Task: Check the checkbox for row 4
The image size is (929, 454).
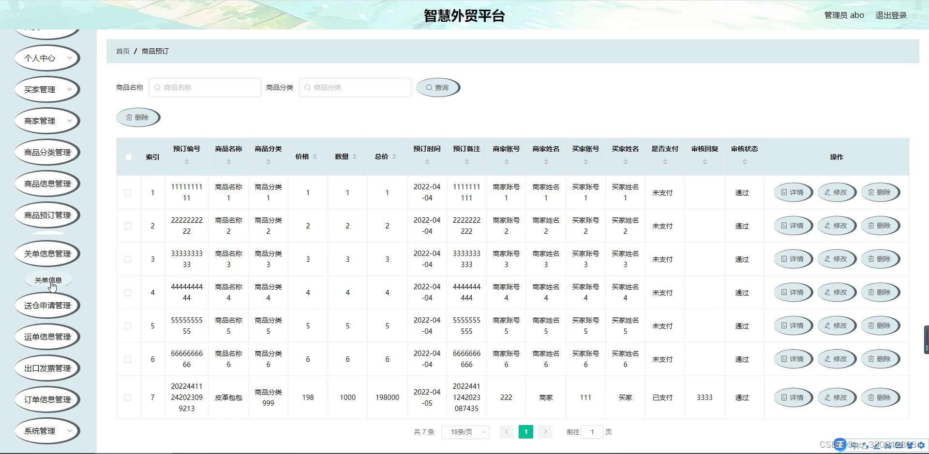Action: click(x=128, y=293)
